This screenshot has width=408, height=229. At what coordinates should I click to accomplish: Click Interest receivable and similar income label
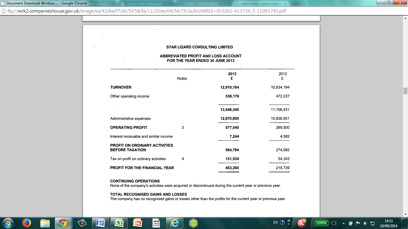(x=141, y=137)
